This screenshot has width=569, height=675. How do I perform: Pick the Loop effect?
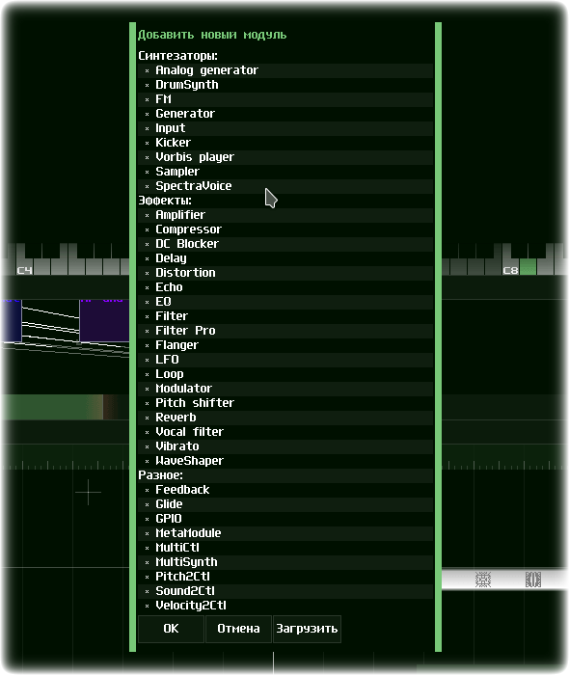click(285, 374)
